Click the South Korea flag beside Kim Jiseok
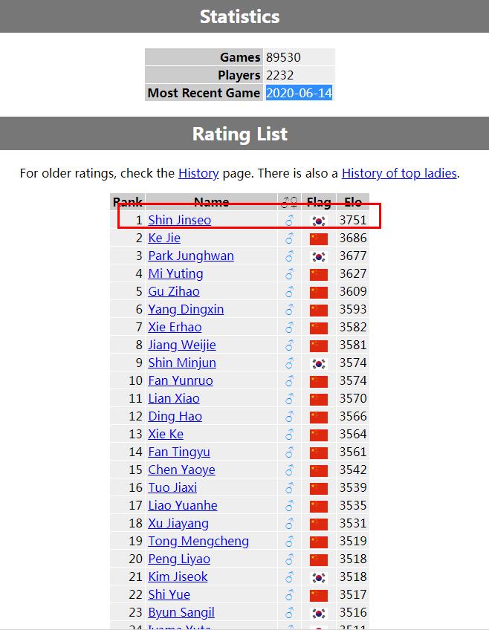Screen dimensions: 489x630 [x=319, y=577]
